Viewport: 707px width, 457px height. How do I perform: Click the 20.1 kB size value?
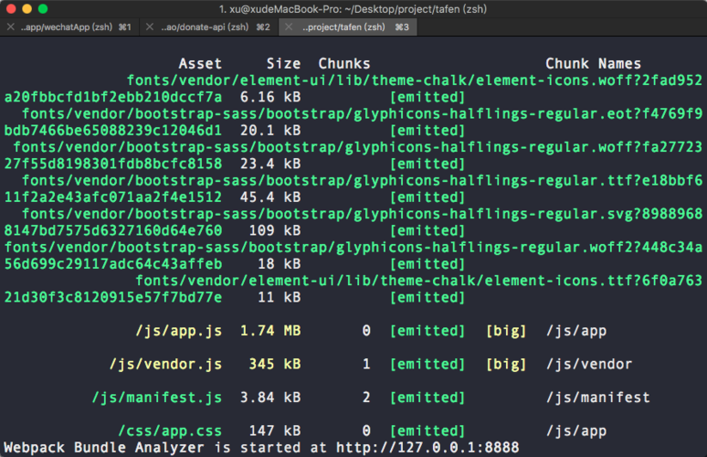[270, 131]
